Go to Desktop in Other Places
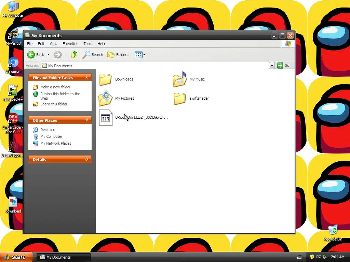This screenshot has width=350, height=262. click(x=47, y=130)
